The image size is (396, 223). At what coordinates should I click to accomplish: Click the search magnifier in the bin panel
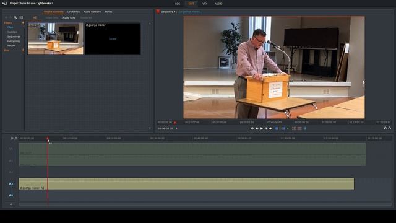[x=15, y=17]
